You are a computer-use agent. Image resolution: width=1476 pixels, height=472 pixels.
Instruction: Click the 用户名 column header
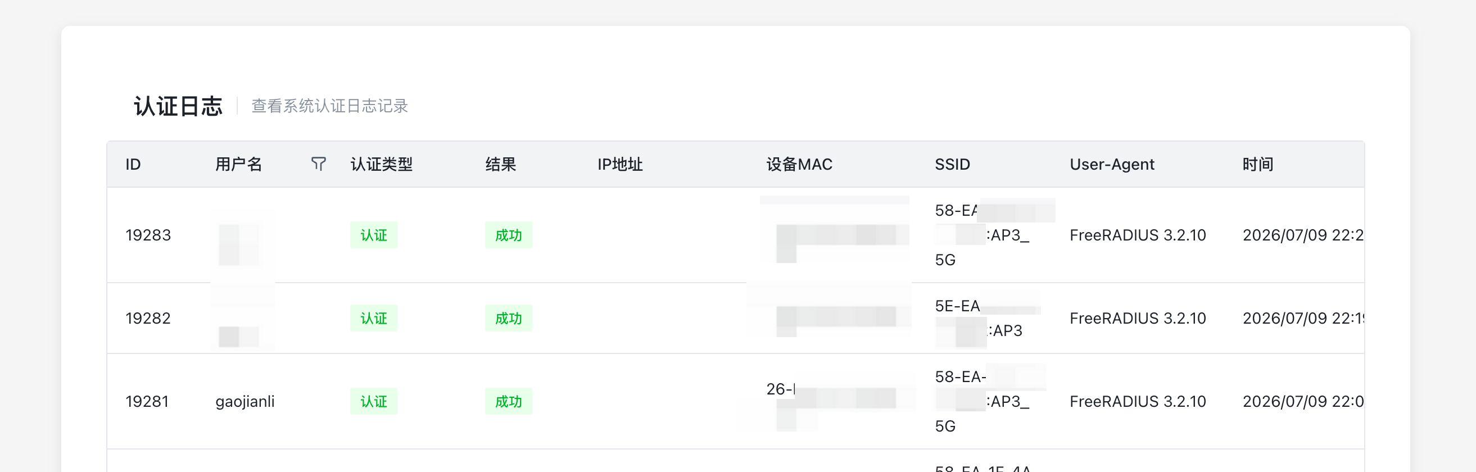[x=238, y=165]
